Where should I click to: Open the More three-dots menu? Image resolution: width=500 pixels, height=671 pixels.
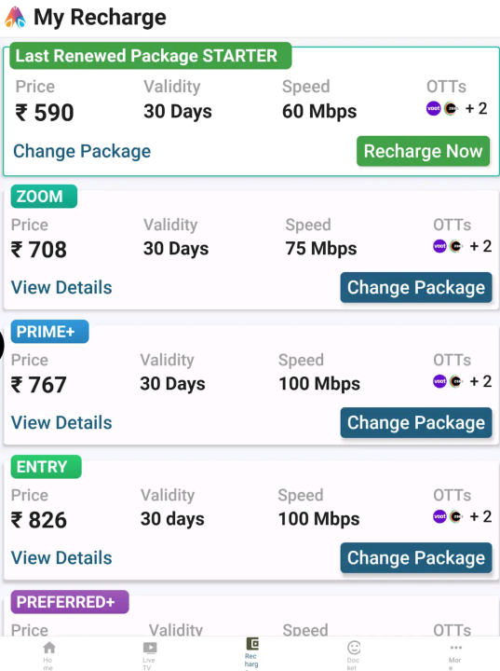(x=456, y=648)
